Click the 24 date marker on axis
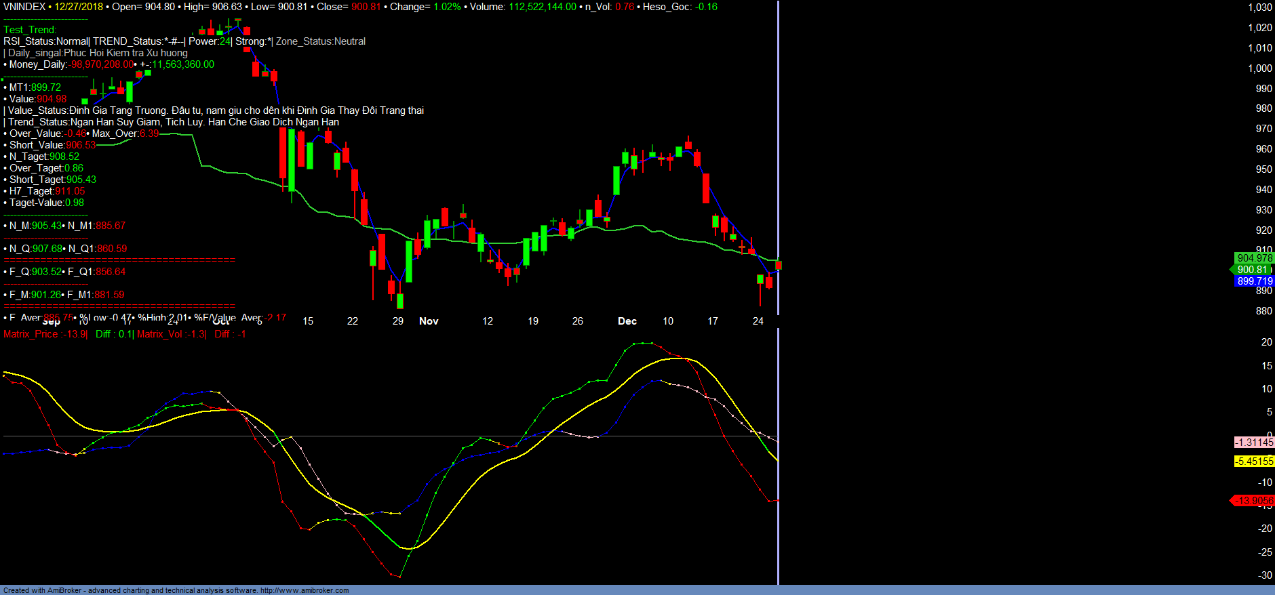 758,321
